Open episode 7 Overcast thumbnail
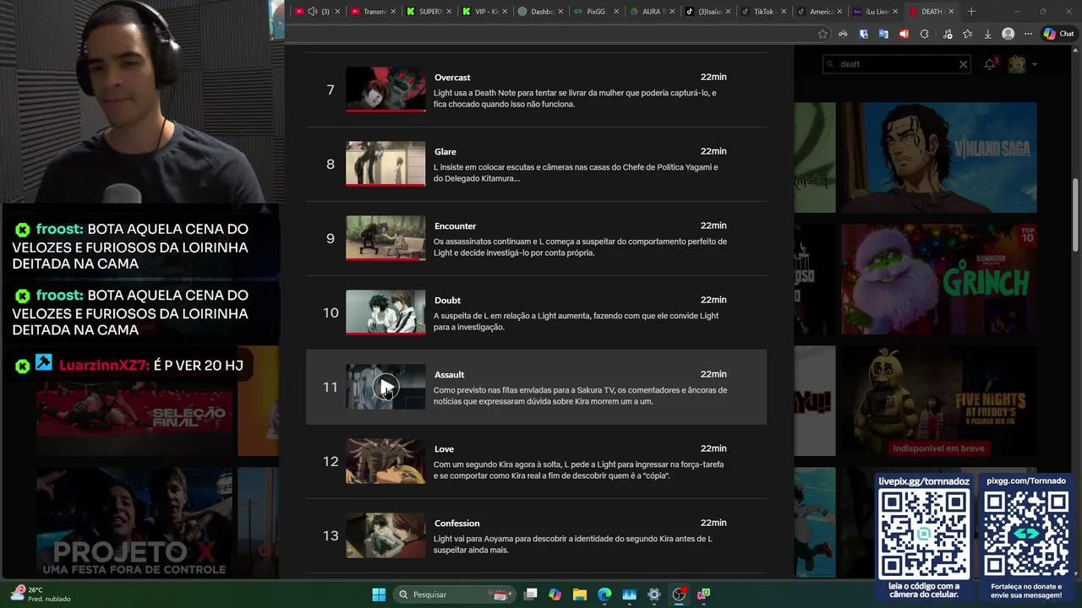The width and height of the screenshot is (1082, 608). 385,90
